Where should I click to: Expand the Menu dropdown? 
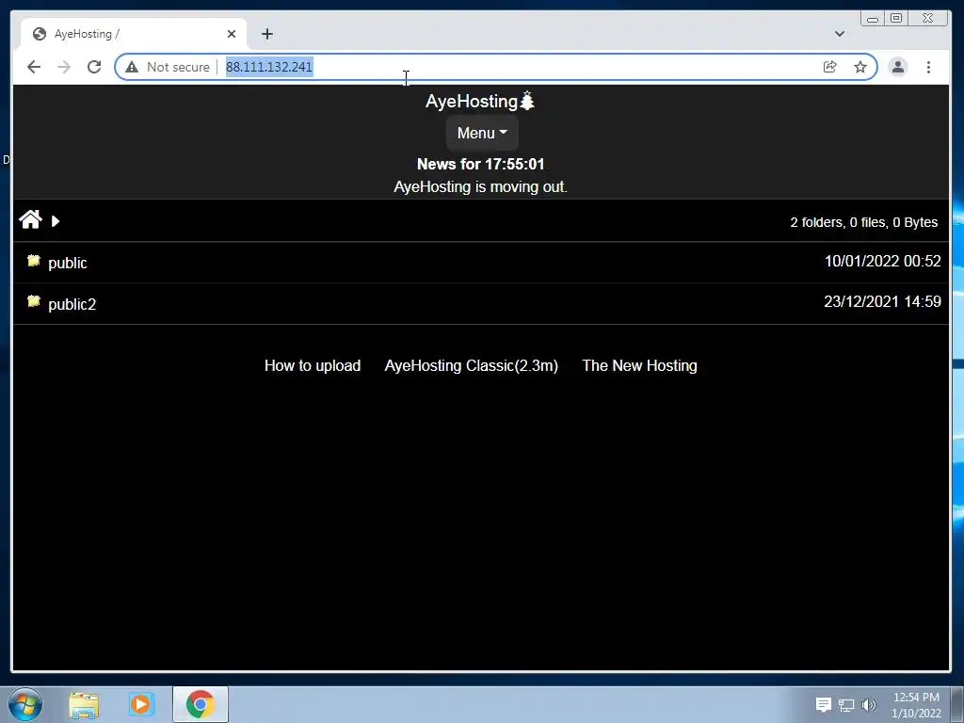[482, 133]
